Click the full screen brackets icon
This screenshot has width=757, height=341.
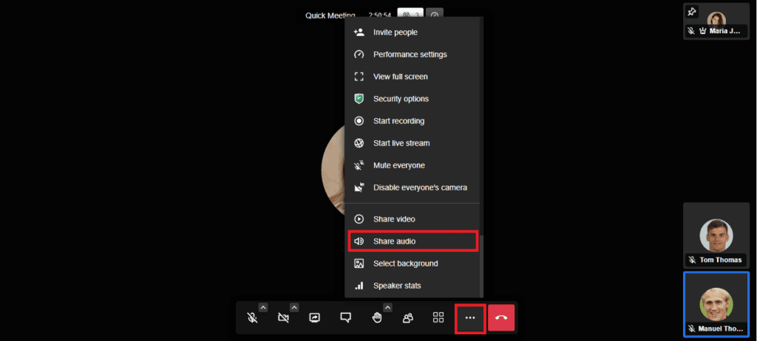click(x=359, y=77)
